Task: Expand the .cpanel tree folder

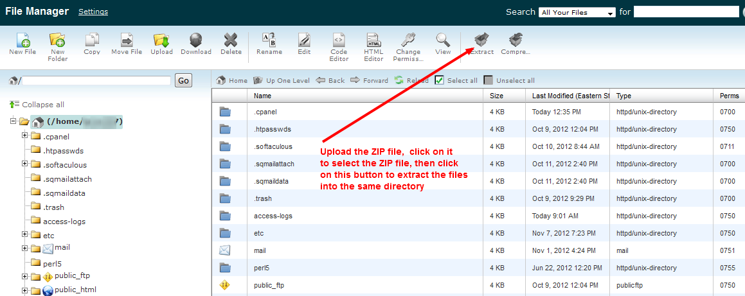Action: tap(25, 136)
